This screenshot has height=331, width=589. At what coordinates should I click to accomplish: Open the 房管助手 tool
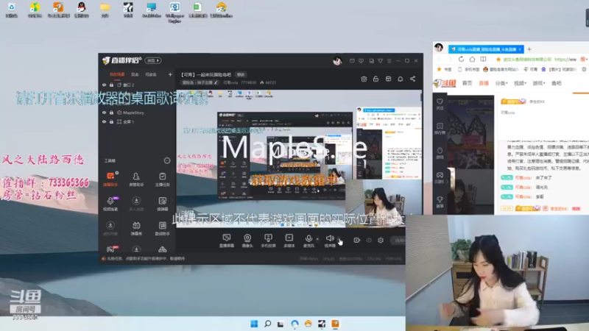tap(136, 179)
